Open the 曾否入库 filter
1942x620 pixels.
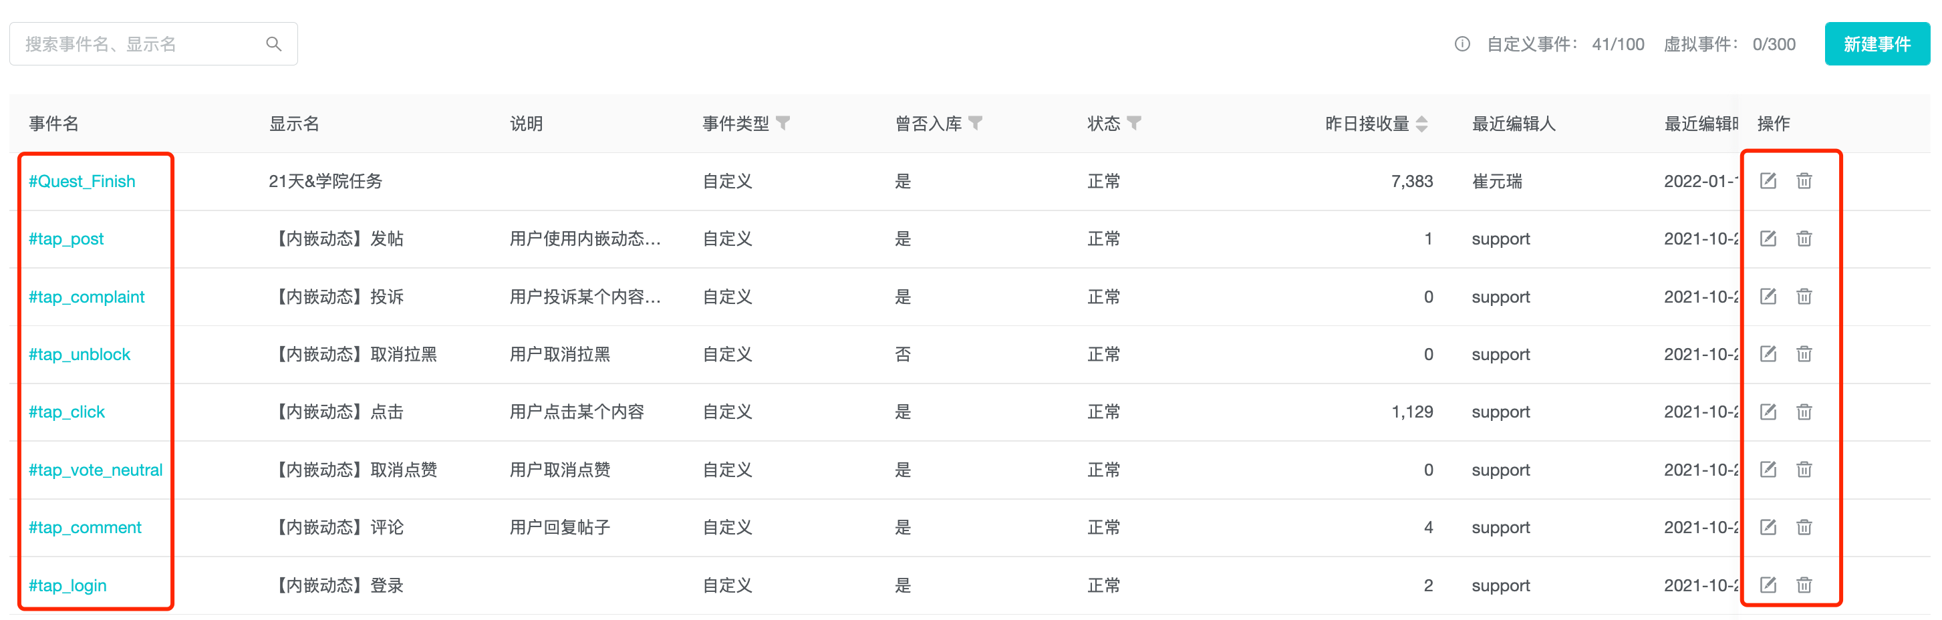[978, 124]
